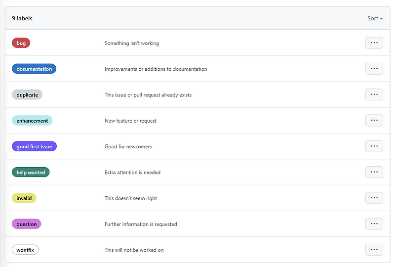The image size is (395, 267).
Task: Open the Sort dropdown
Action: [x=375, y=18]
